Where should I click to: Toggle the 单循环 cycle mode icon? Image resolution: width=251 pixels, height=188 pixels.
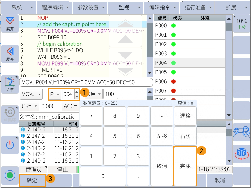coord(10,115)
